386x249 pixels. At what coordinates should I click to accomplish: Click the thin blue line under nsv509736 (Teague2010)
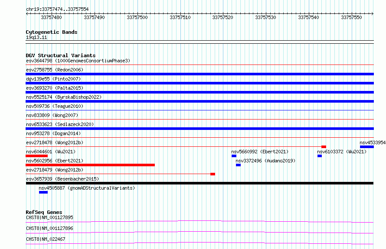point(200,110)
